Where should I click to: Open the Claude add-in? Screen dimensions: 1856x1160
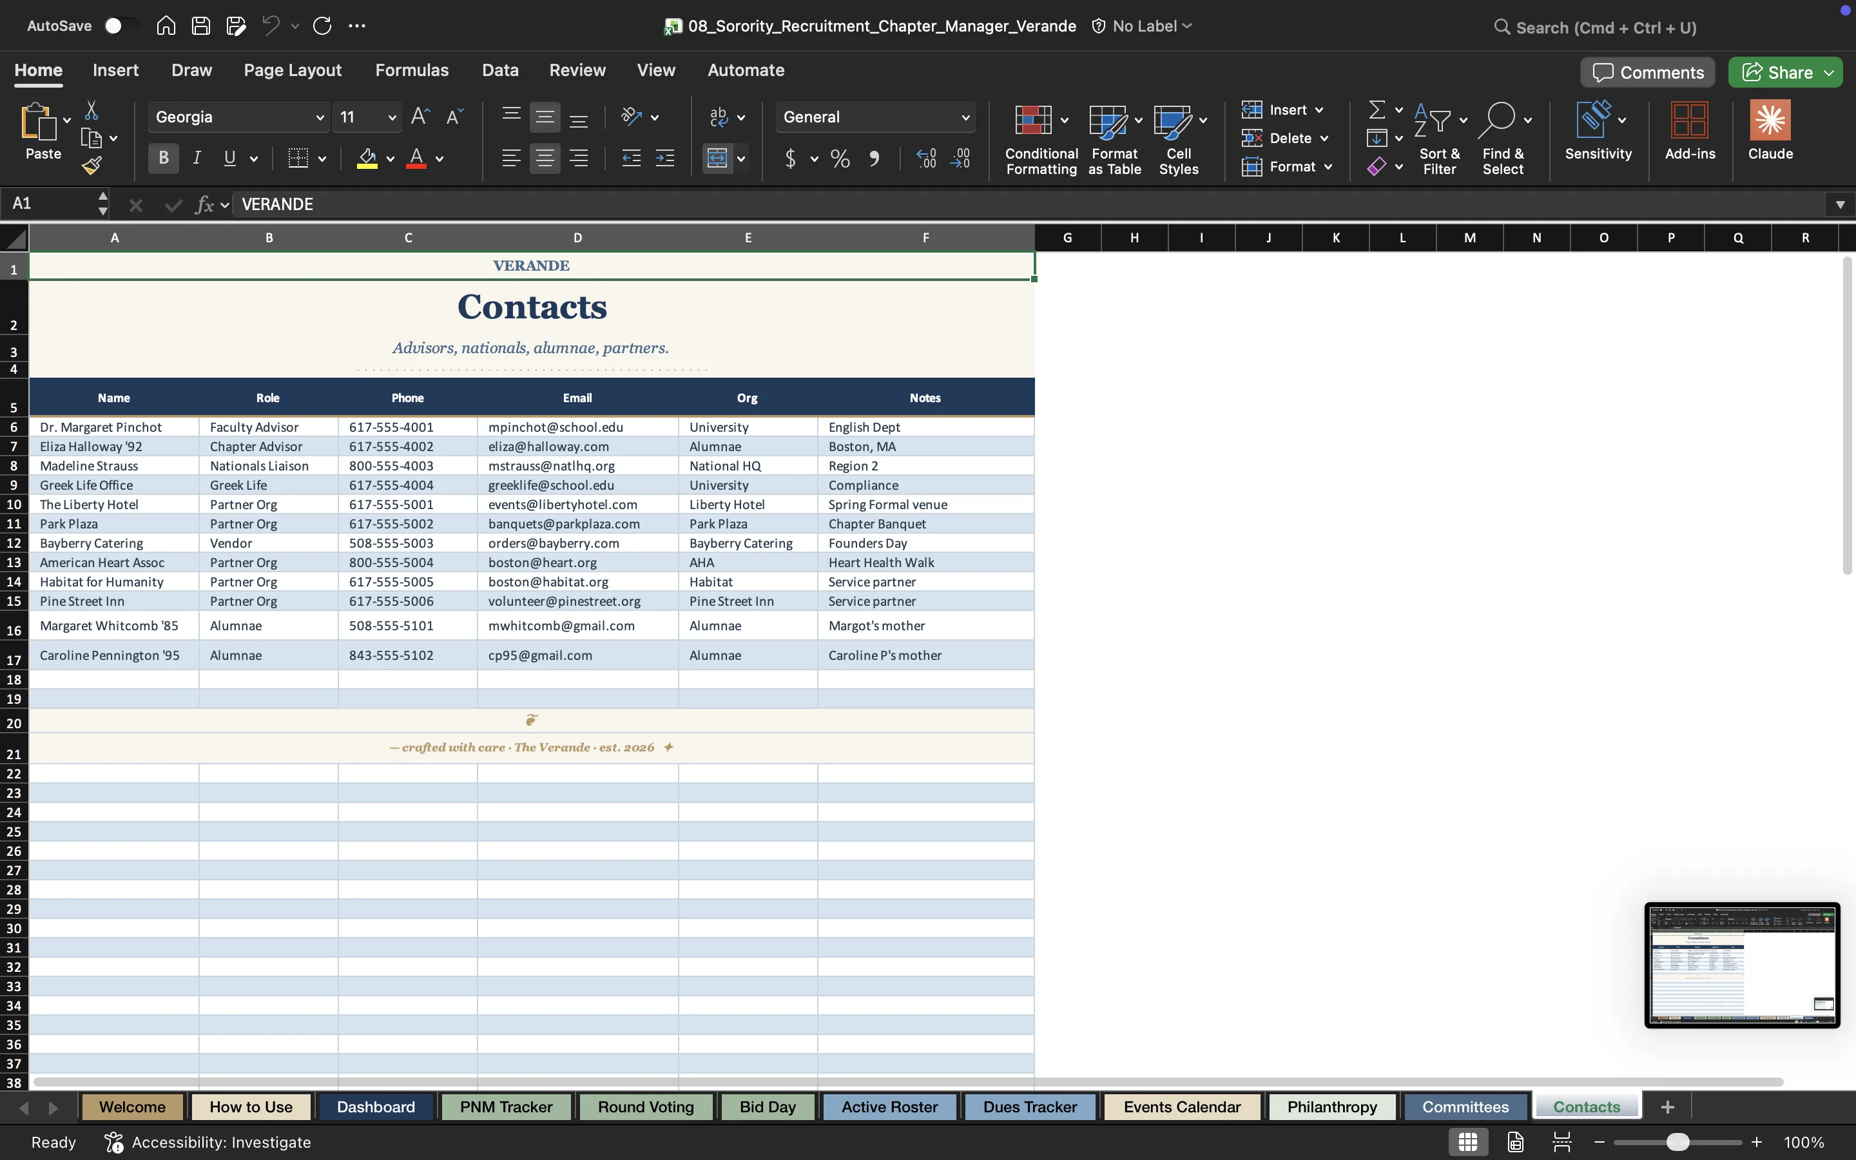(x=1770, y=130)
